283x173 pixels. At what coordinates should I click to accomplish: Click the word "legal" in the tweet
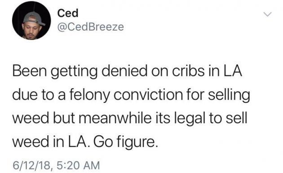click(189, 119)
